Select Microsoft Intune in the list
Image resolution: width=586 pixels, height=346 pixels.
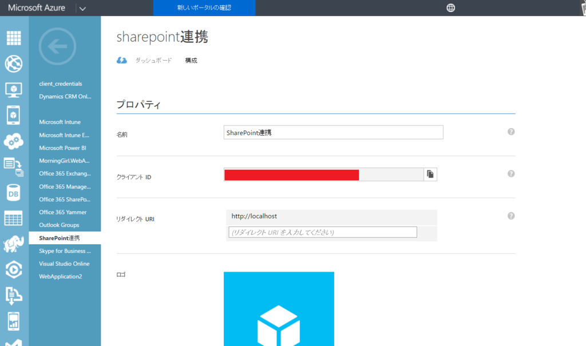pos(60,122)
